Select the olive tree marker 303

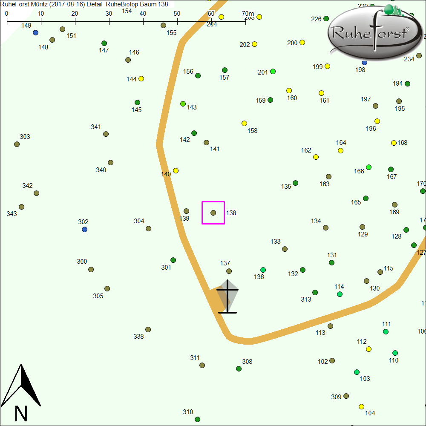17,144
